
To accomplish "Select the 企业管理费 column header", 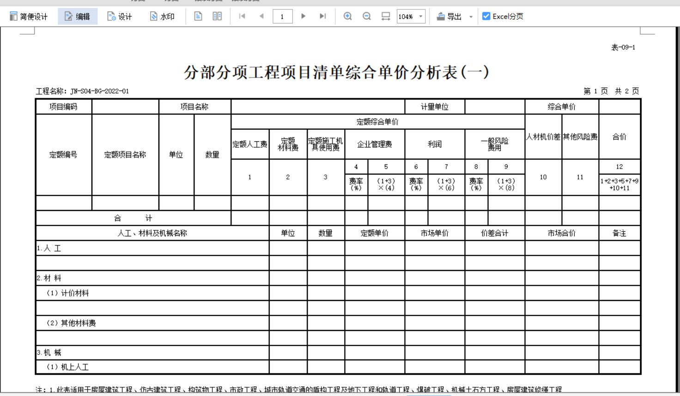I will coord(375,144).
